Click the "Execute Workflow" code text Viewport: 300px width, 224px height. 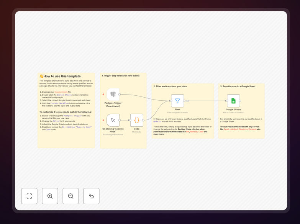(59, 103)
